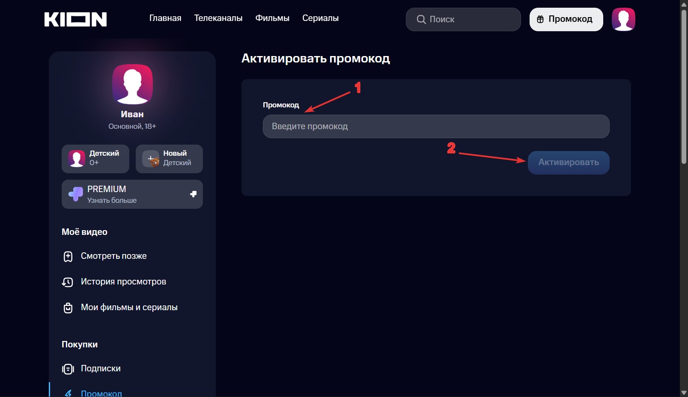Open PREMIUM Узнать больше banner
Viewport: 688px width, 397px height.
132,194
